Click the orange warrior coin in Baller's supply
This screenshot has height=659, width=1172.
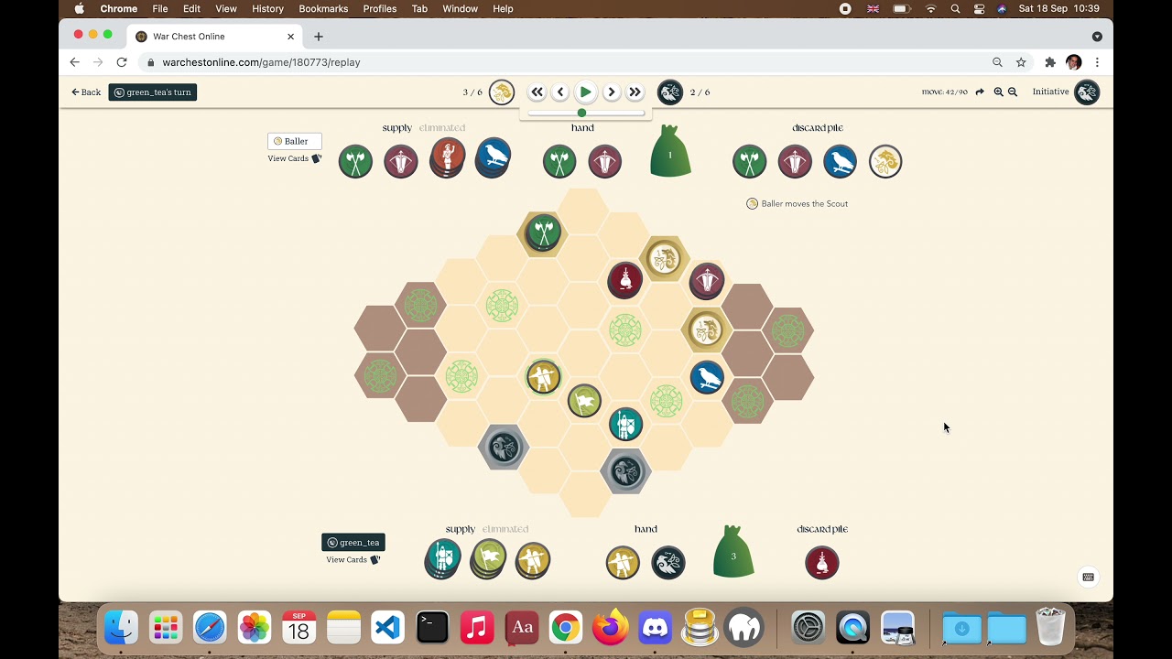point(447,158)
